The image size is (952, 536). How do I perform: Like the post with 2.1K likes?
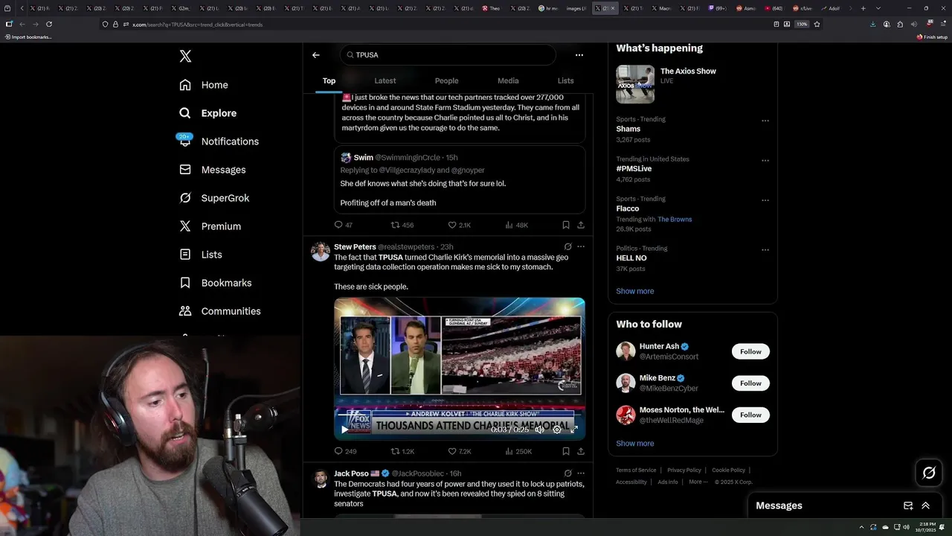[459, 225]
